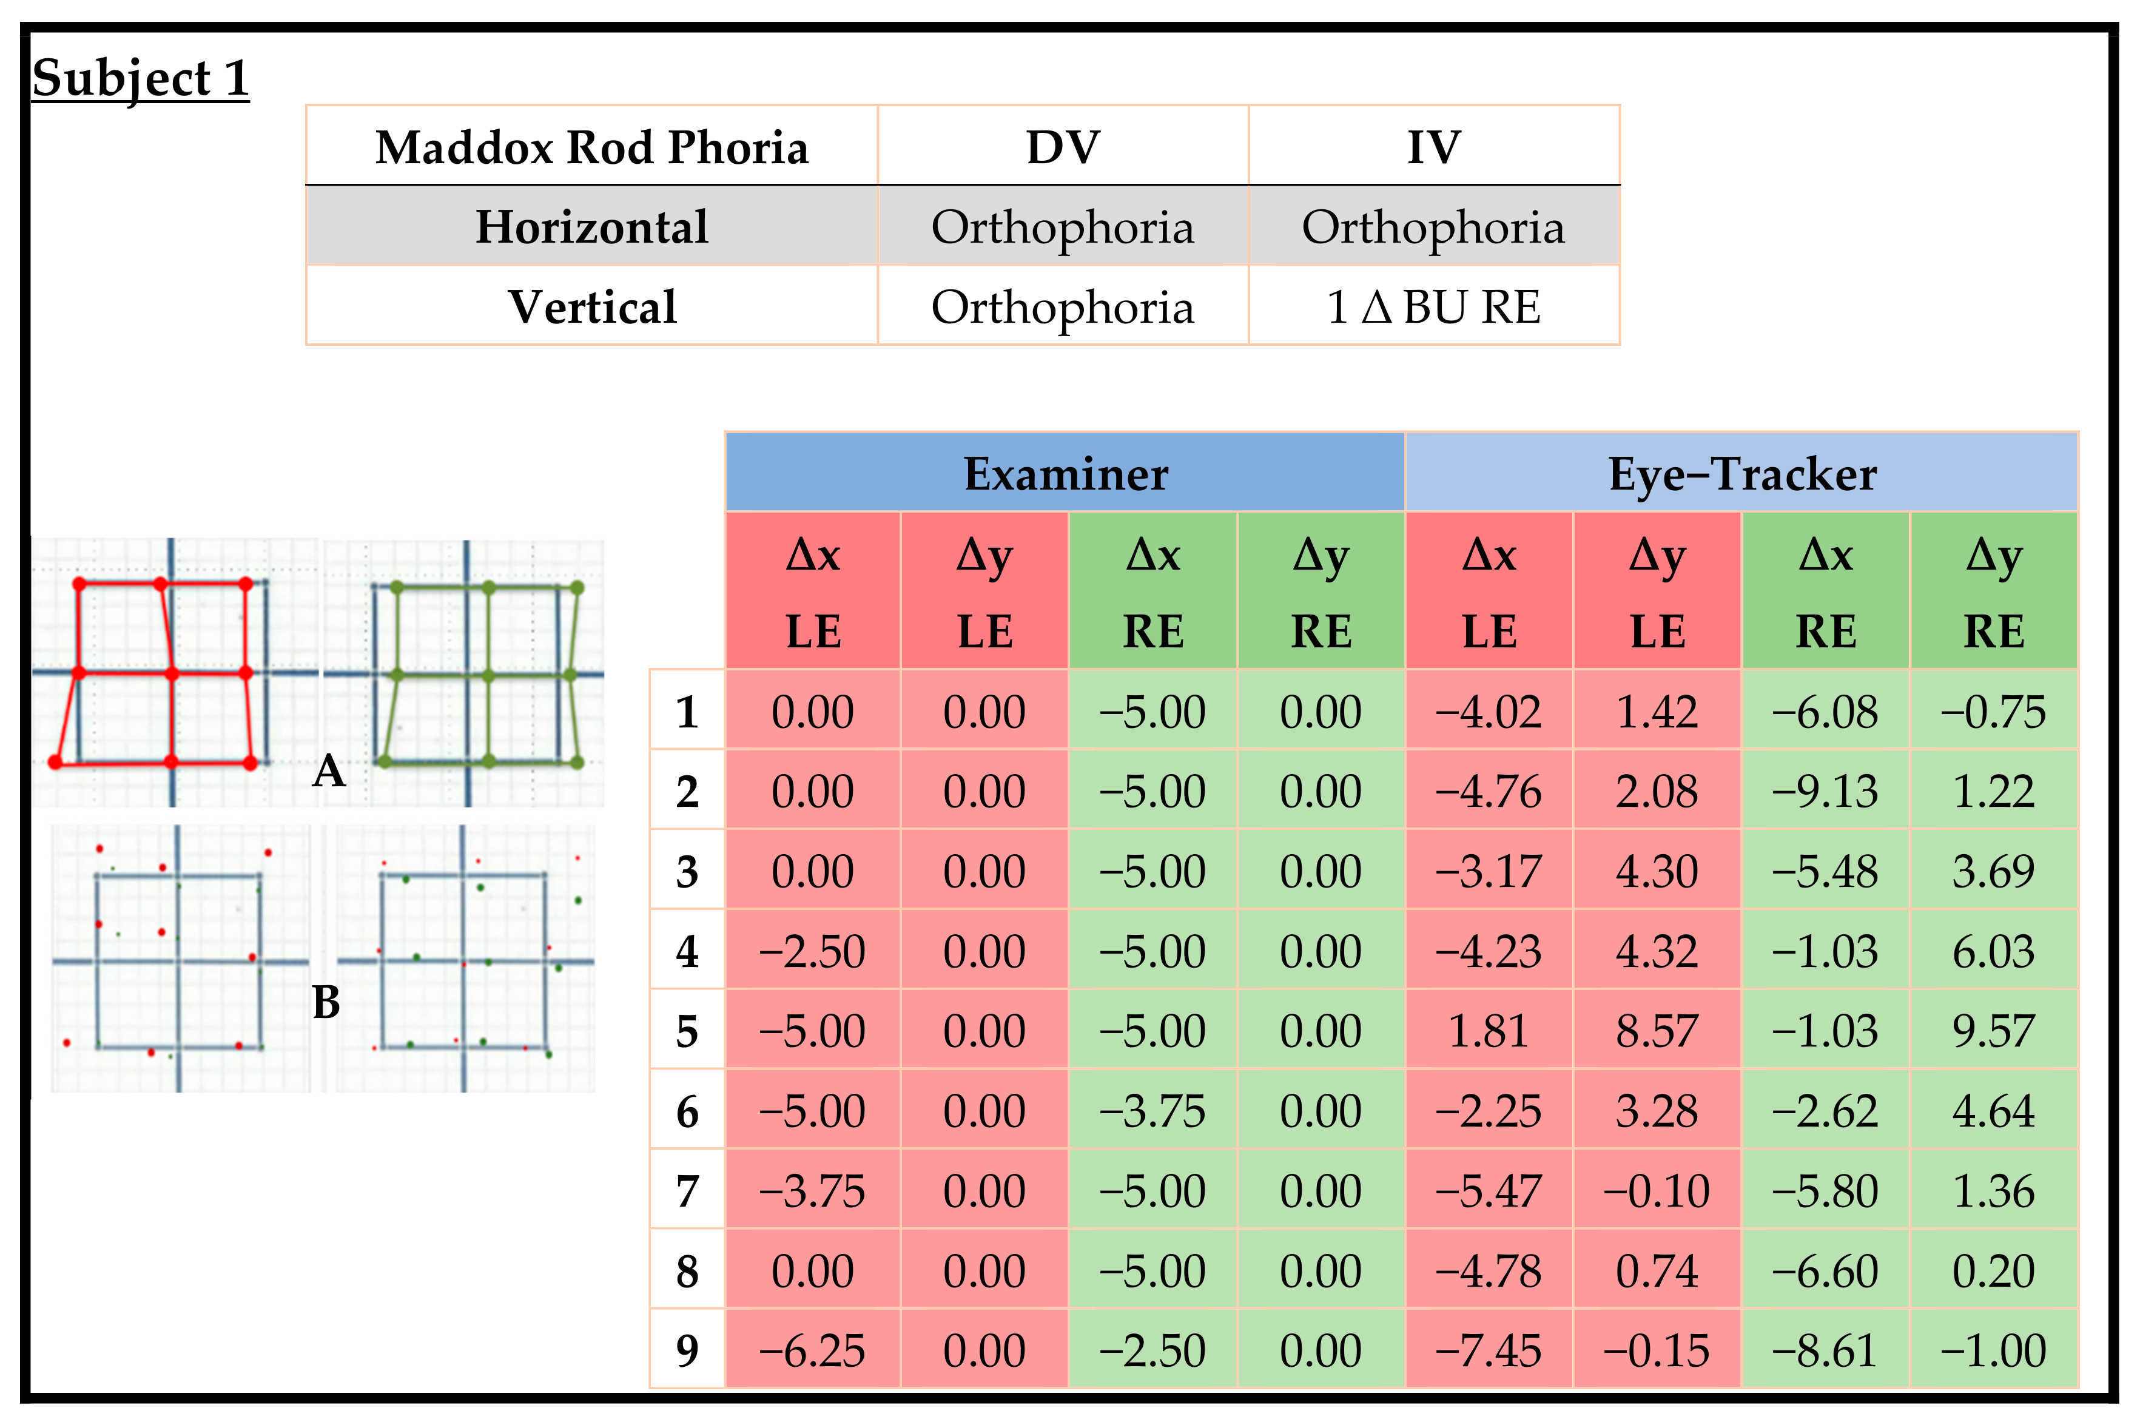Click the underlined Subject 1 heading

pyautogui.click(x=141, y=78)
